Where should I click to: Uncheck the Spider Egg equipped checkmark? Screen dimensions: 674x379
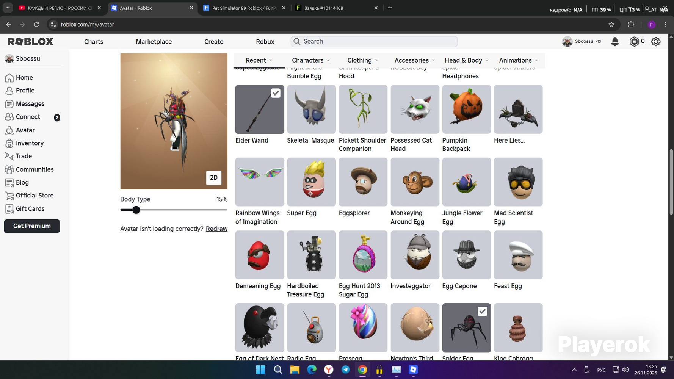482,312
